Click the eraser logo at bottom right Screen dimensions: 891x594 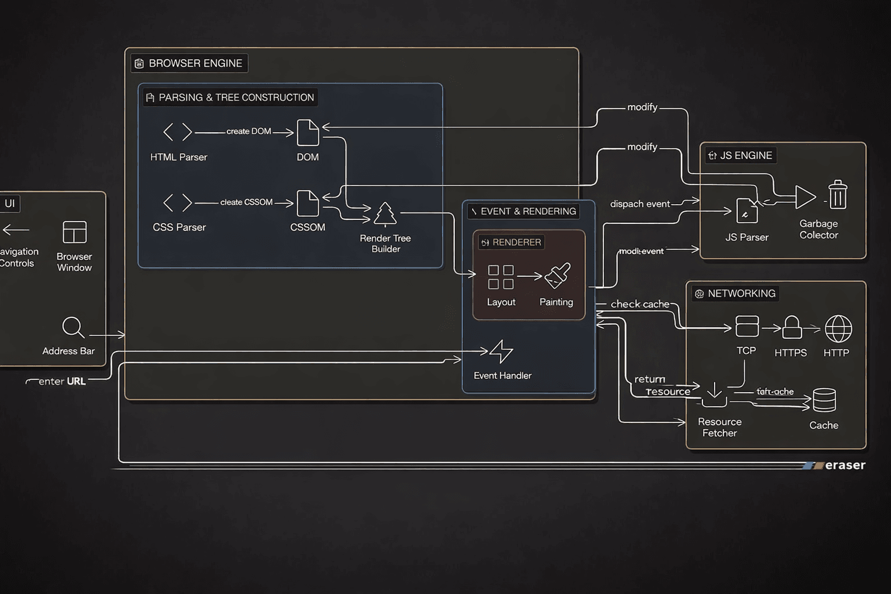point(834,465)
